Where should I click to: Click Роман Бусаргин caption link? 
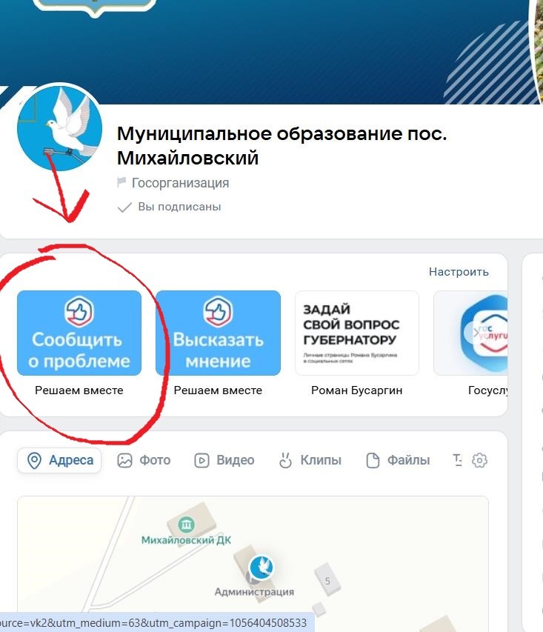tap(357, 390)
